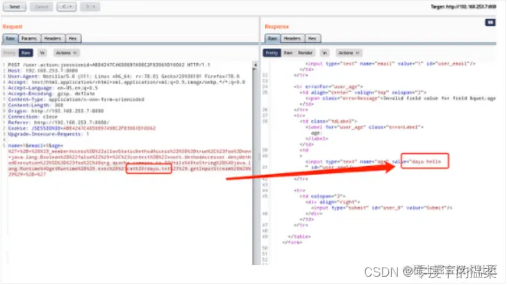507x285 pixels.
Task: Switch Response view to Pretty
Action: [272, 53]
